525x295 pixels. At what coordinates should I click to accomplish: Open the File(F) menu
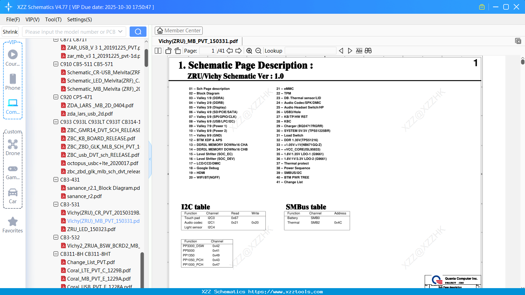pyautogui.click(x=13, y=20)
